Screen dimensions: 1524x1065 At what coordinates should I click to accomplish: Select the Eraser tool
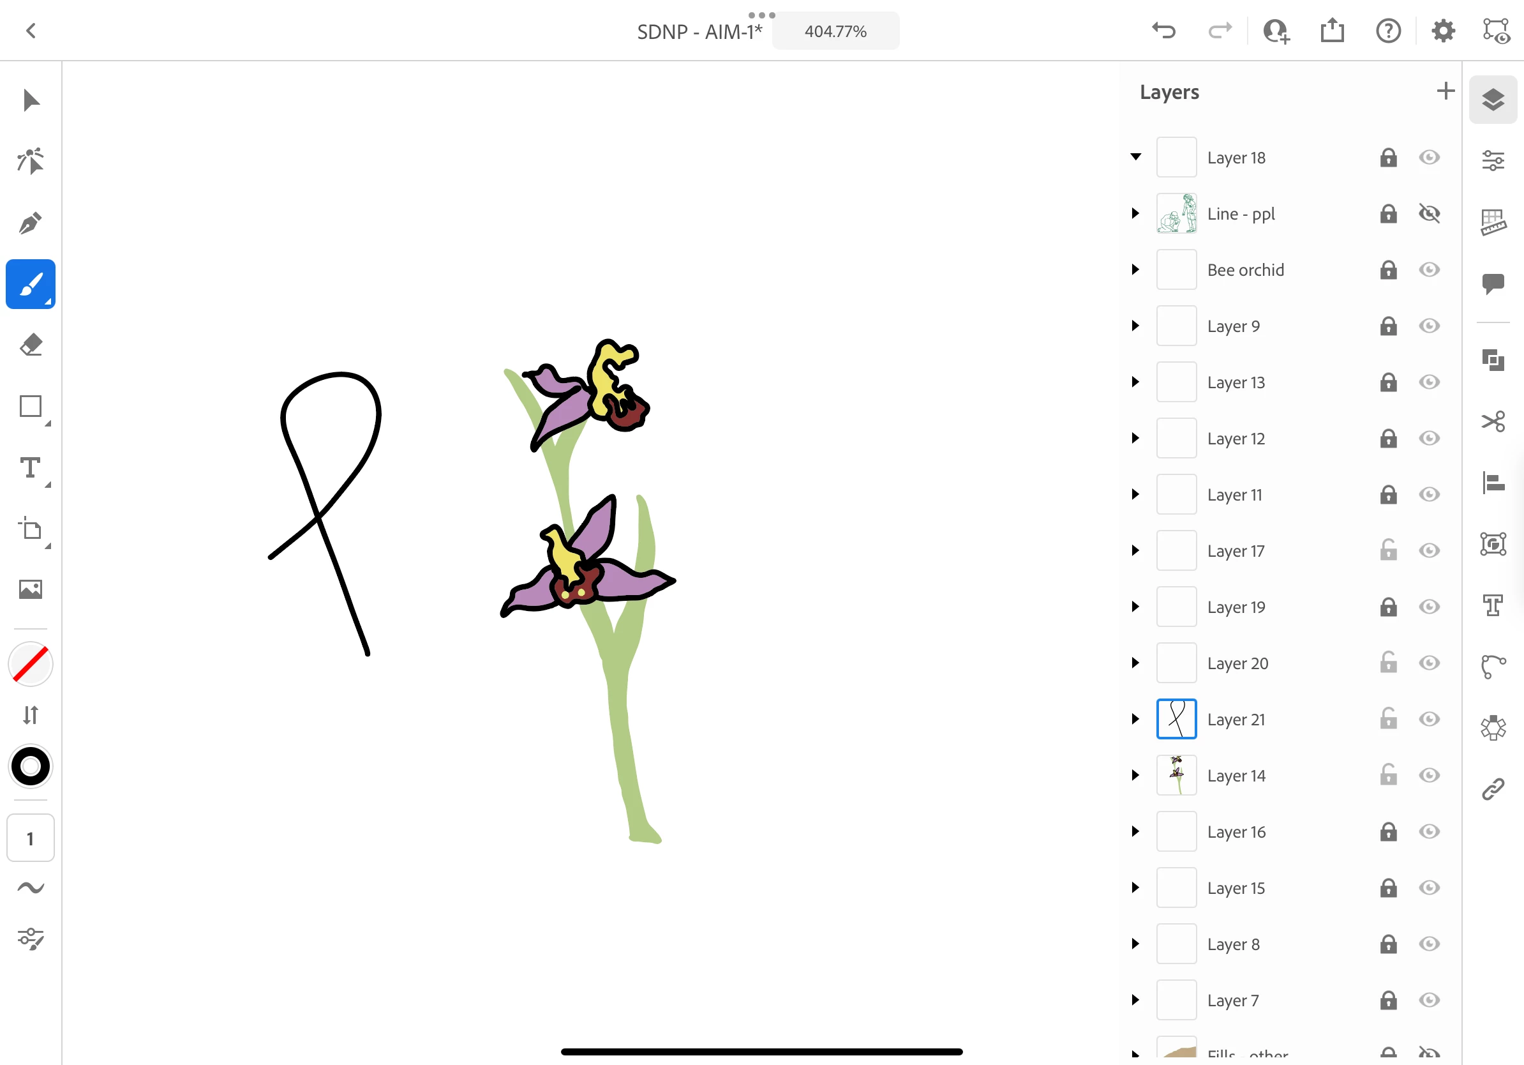30,345
